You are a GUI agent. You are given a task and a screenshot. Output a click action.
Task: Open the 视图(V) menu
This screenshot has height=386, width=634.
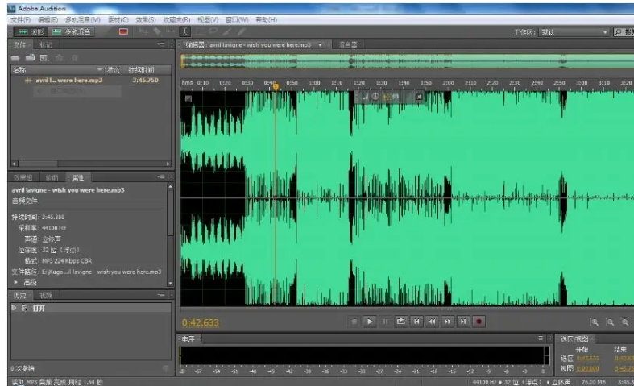tap(207, 19)
